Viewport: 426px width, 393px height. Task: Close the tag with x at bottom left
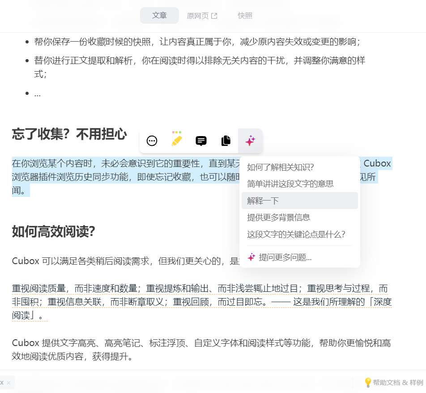click(x=9, y=383)
